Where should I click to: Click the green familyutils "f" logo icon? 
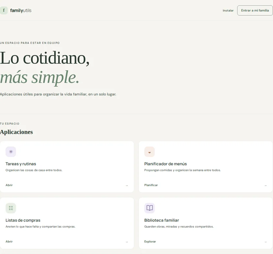pos(4,10)
